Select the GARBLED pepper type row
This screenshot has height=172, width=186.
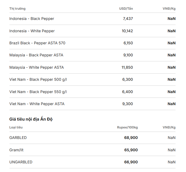92,138
